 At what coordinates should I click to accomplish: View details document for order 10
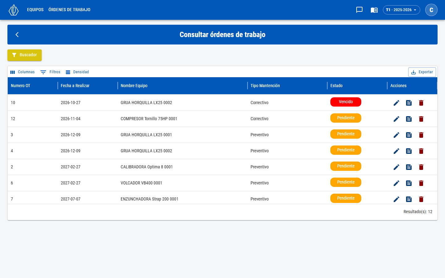(409, 103)
